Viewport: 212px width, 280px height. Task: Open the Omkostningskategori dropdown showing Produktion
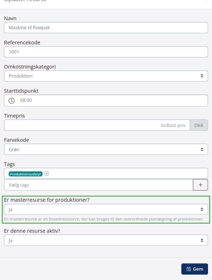click(106, 76)
